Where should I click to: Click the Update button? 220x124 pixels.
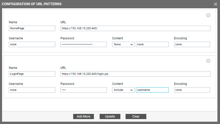coord(110,116)
